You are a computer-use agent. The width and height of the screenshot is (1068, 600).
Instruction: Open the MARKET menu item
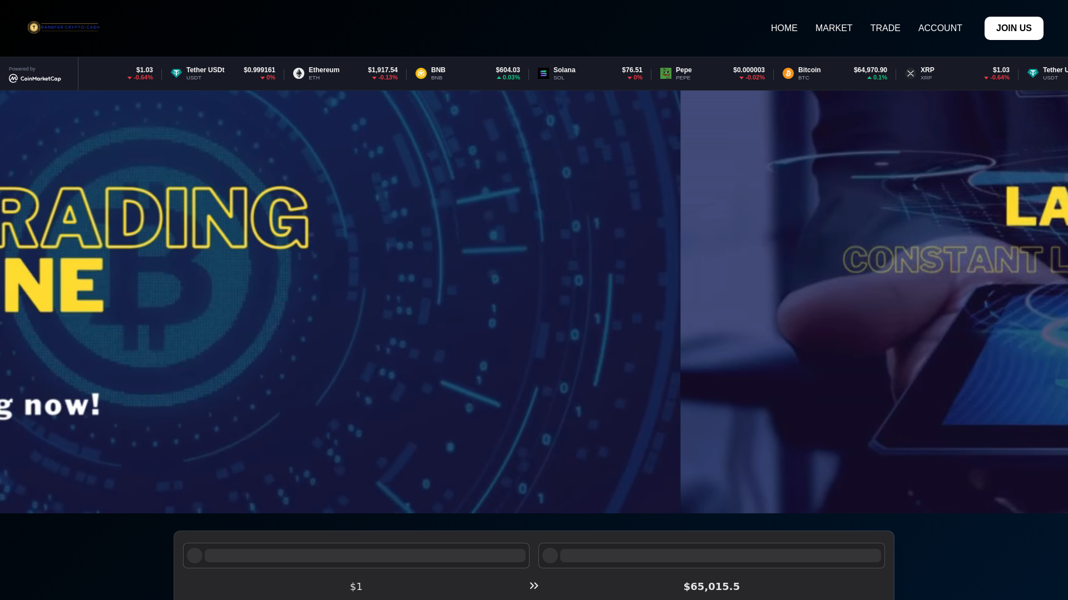coord(834,28)
